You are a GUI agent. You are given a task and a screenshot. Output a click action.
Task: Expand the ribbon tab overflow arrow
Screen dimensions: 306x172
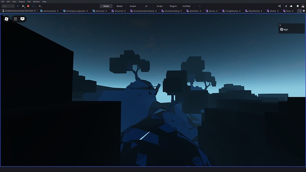point(200,6)
